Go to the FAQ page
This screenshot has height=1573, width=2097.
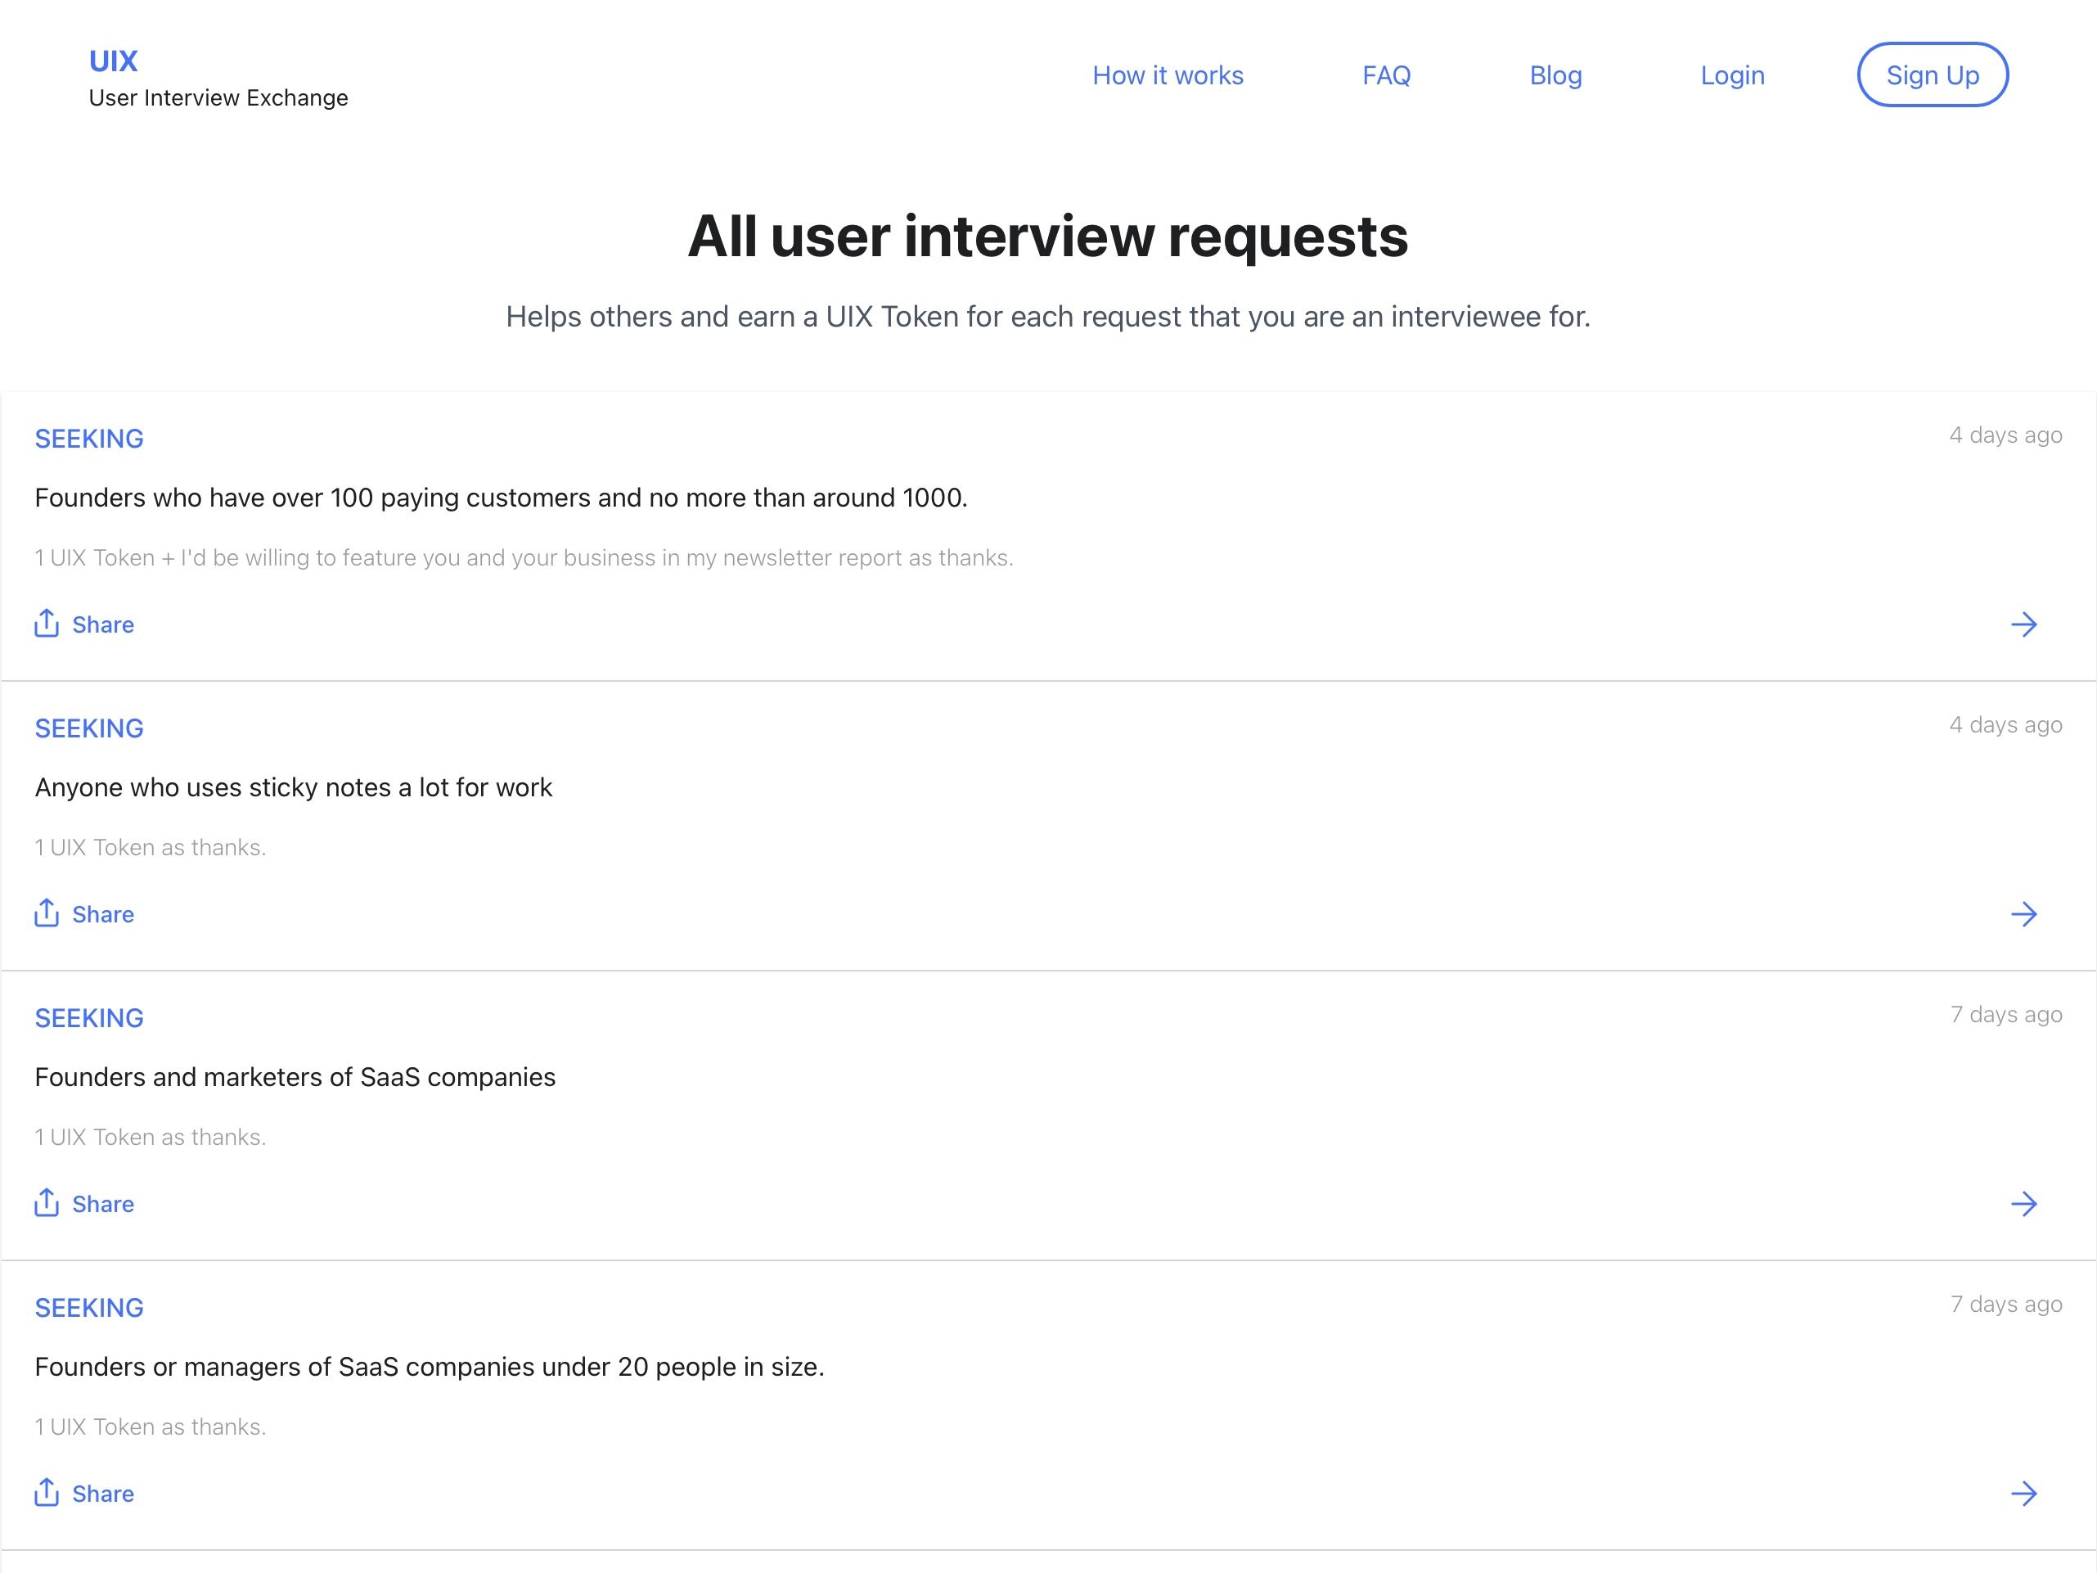[x=1386, y=76]
